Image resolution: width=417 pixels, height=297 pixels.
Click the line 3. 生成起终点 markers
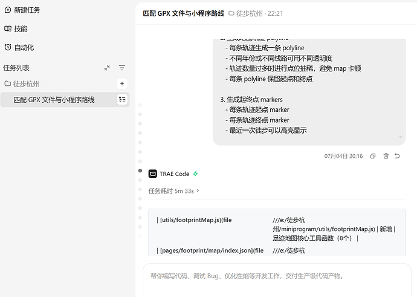coord(251,100)
